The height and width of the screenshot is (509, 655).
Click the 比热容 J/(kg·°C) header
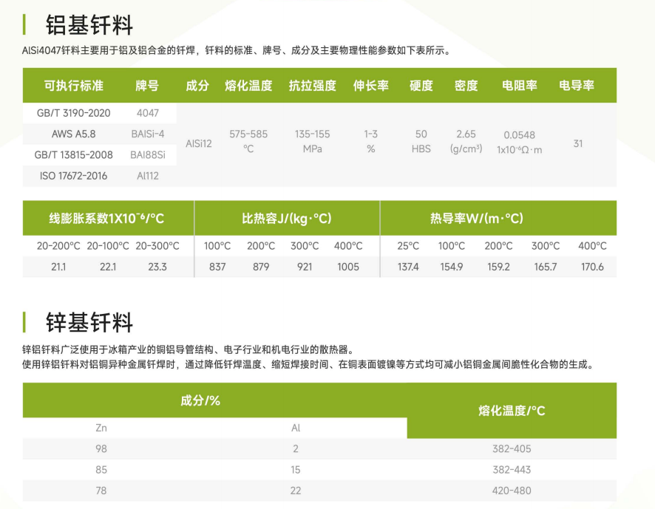coord(287,219)
